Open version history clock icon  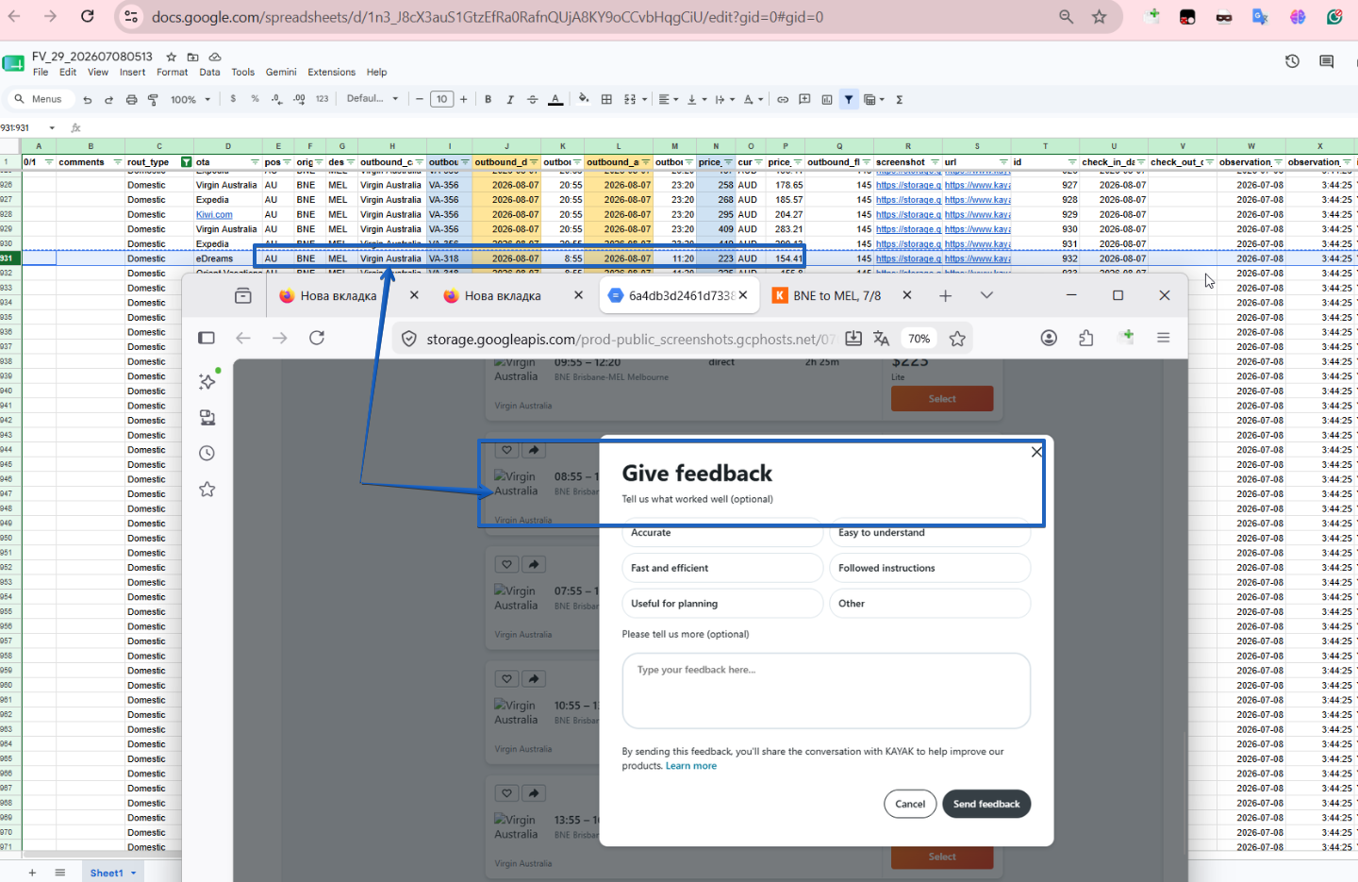(x=1292, y=61)
